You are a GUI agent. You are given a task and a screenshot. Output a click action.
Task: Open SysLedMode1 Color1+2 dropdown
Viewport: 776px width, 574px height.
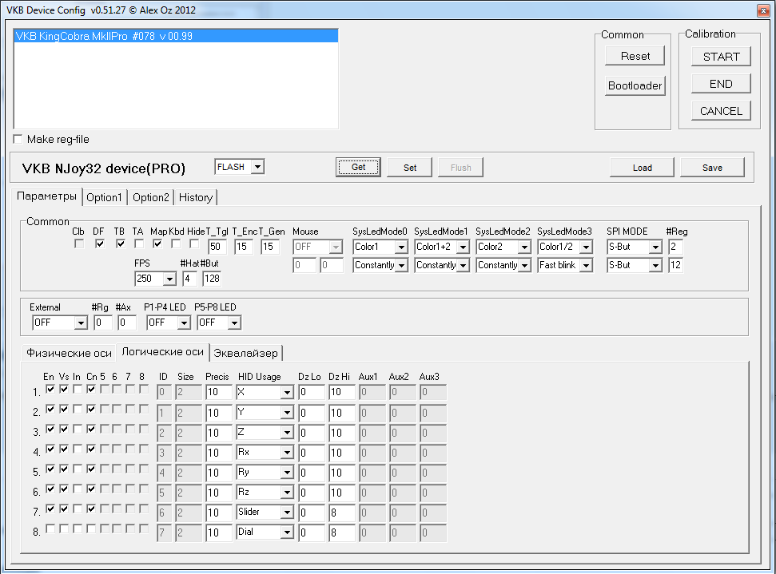[x=463, y=247]
